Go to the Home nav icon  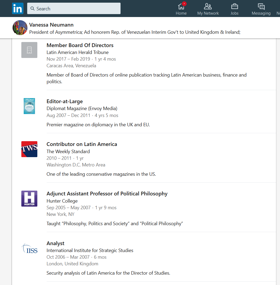[181, 7]
